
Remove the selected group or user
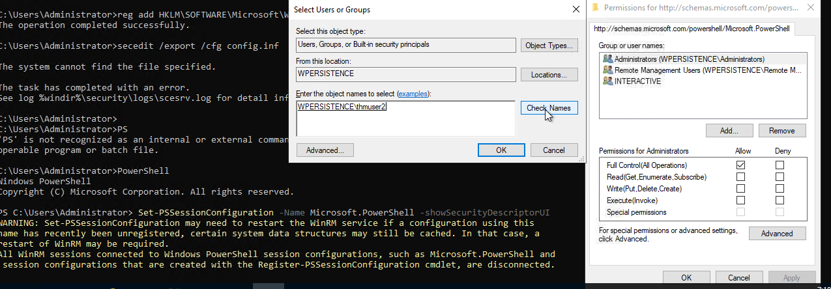point(781,131)
